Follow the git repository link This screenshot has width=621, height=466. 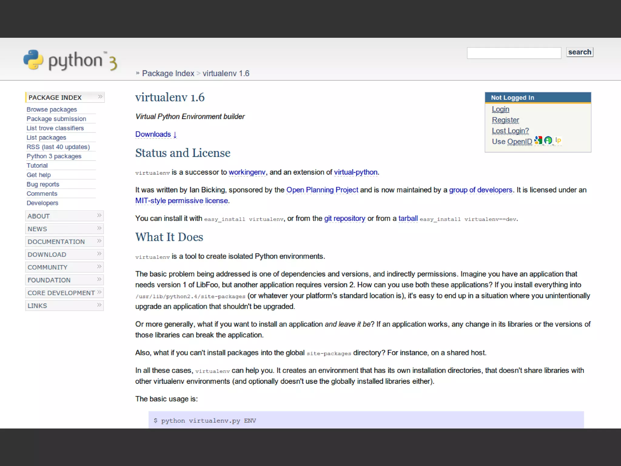tap(344, 219)
